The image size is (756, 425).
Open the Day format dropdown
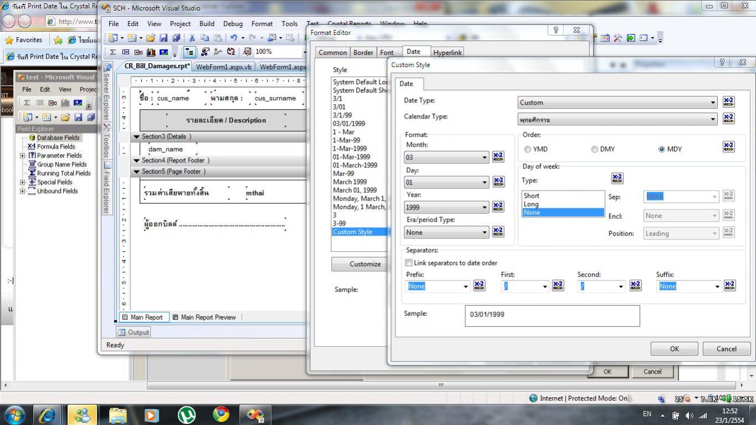485,182
